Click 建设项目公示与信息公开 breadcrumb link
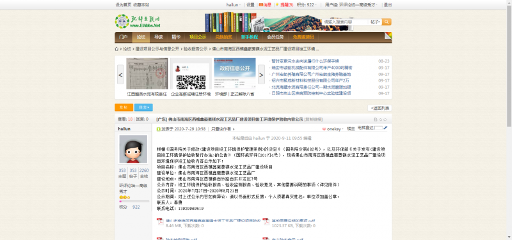This screenshot has width=512, height=240. click(x=157, y=49)
